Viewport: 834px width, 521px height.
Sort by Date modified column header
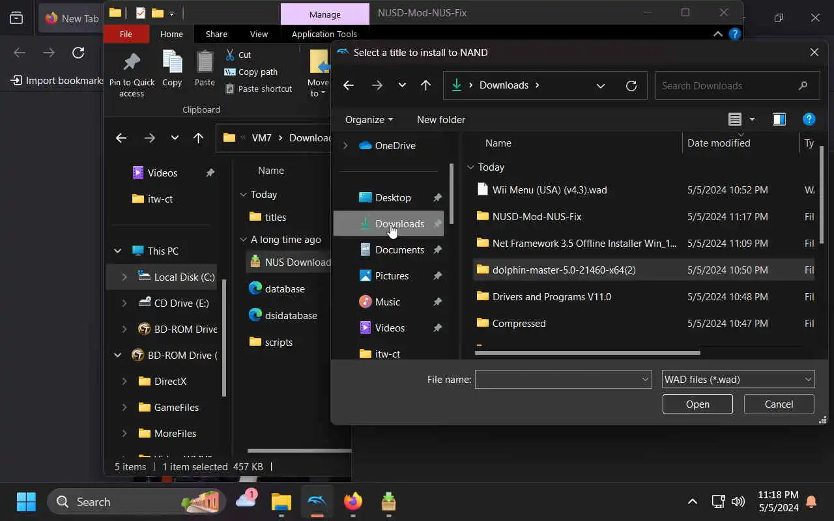click(719, 143)
